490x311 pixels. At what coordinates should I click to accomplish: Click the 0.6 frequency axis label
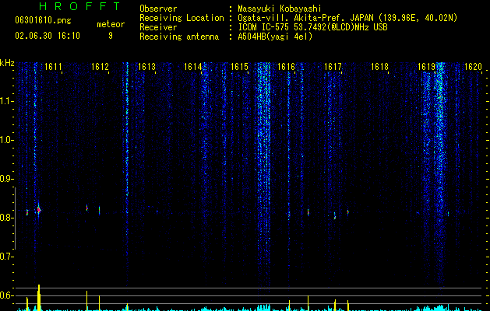6,295
